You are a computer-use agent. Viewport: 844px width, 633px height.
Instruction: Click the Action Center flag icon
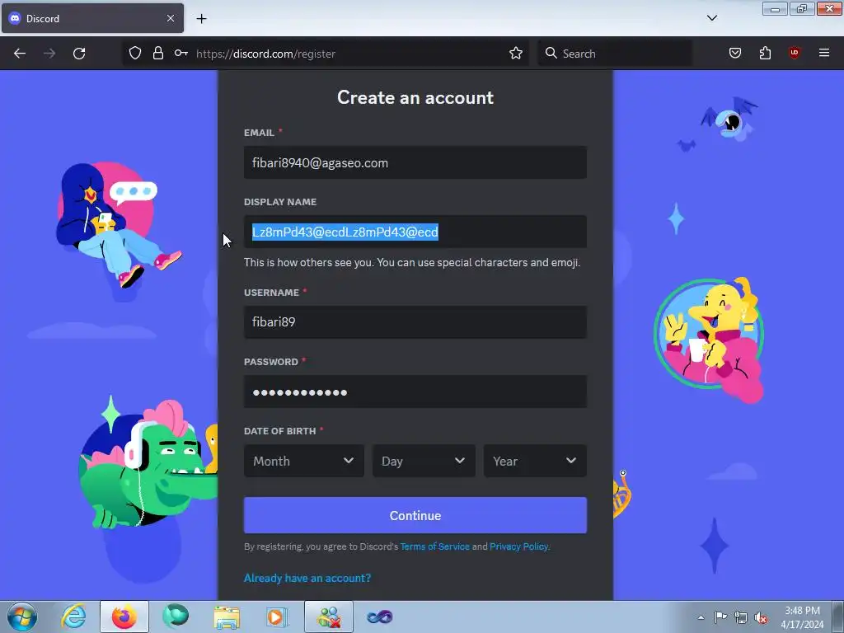tap(720, 617)
